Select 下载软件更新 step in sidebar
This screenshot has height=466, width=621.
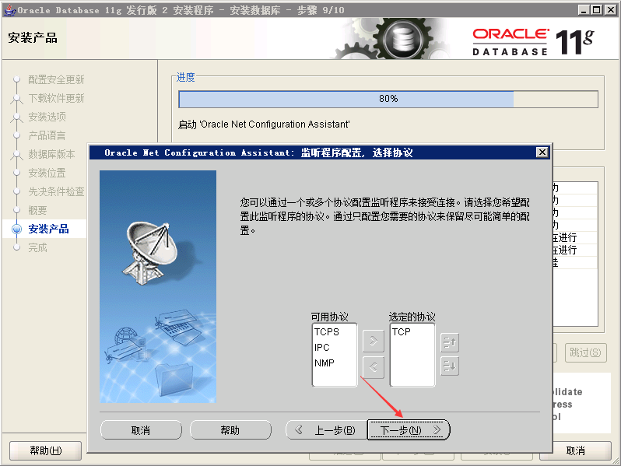56,98
